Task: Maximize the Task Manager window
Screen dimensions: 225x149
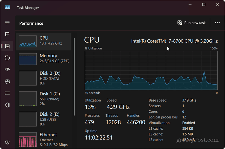Action: (x=204, y=4)
